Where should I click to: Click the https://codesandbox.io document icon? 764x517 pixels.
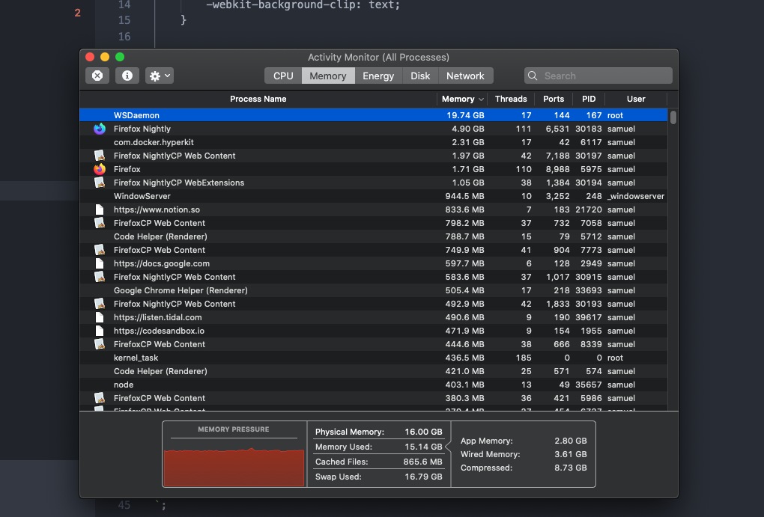coord(100,331)
